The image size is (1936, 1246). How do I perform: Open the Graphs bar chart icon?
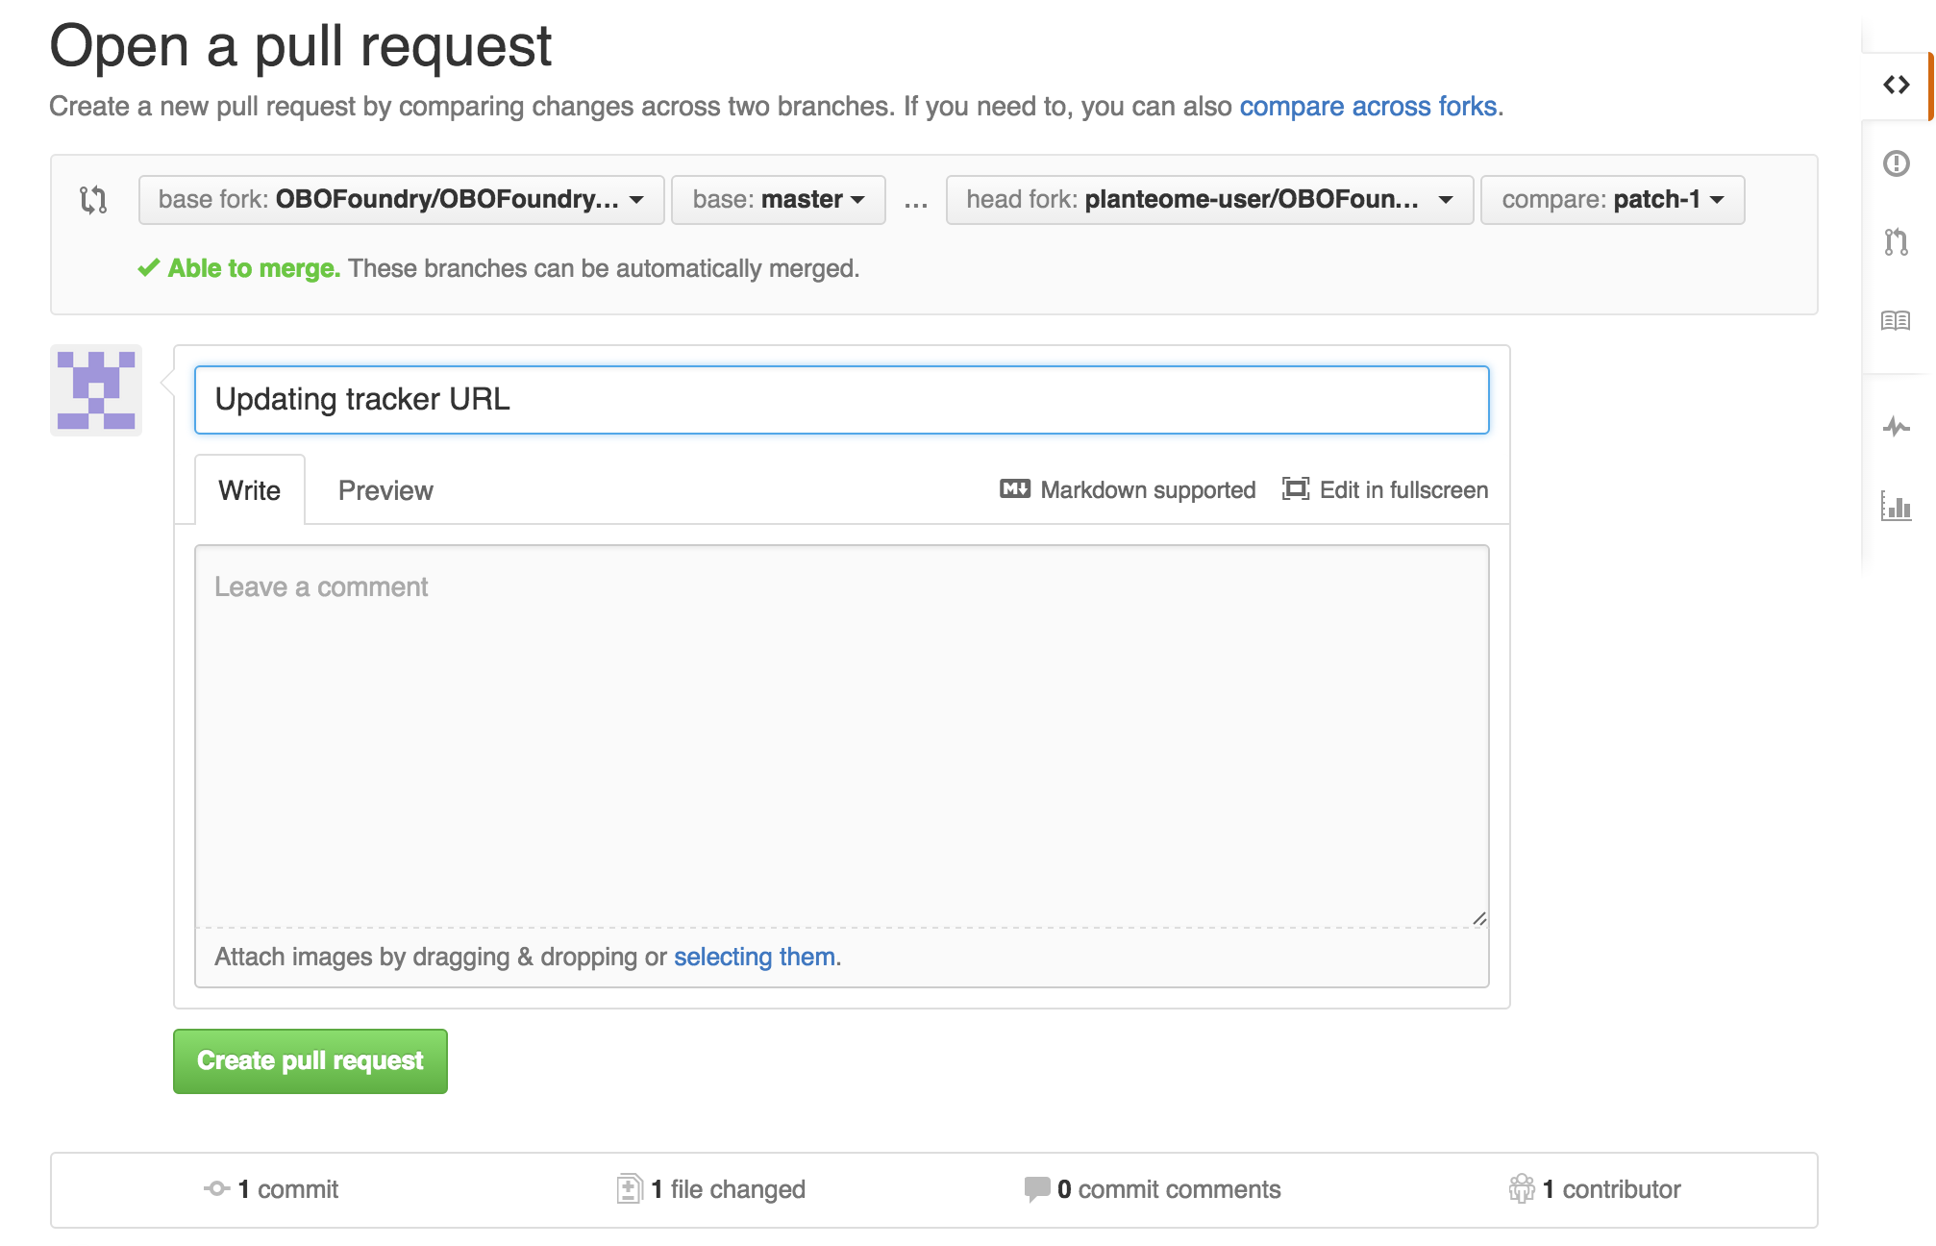tap(1896, 506)
